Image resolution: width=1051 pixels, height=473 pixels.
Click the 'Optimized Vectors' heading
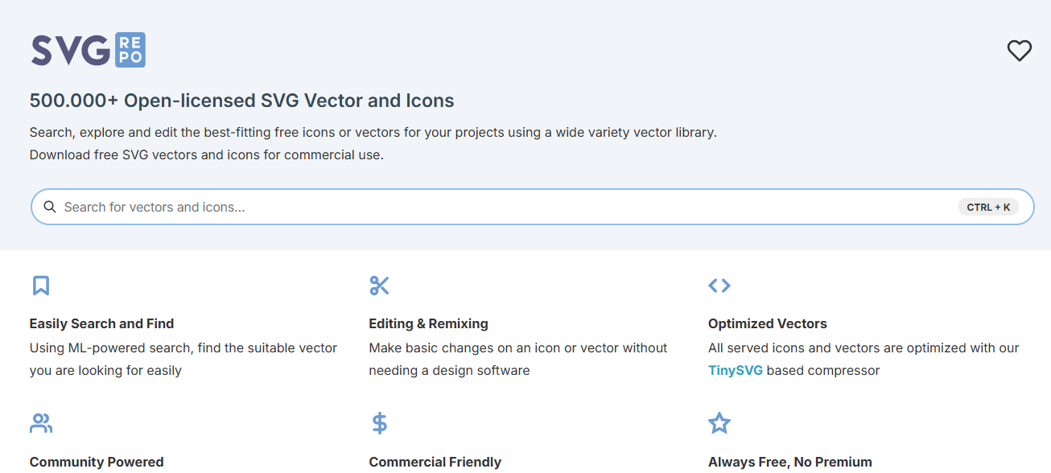[x=768, y=323]
